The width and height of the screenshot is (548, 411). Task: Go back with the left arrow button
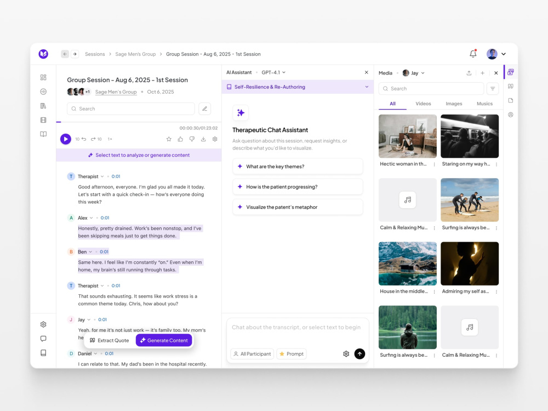tap(65, 54)
